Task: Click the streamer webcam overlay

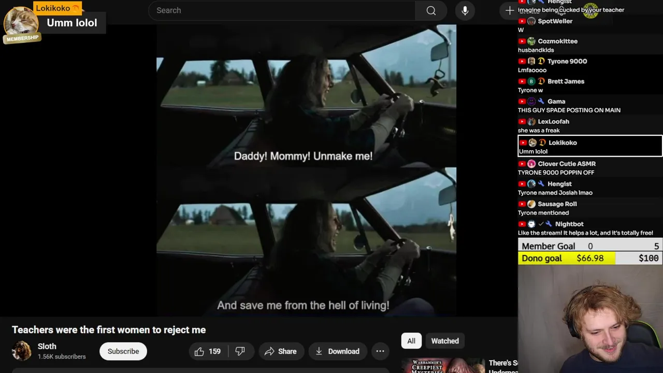Action: 590,319
